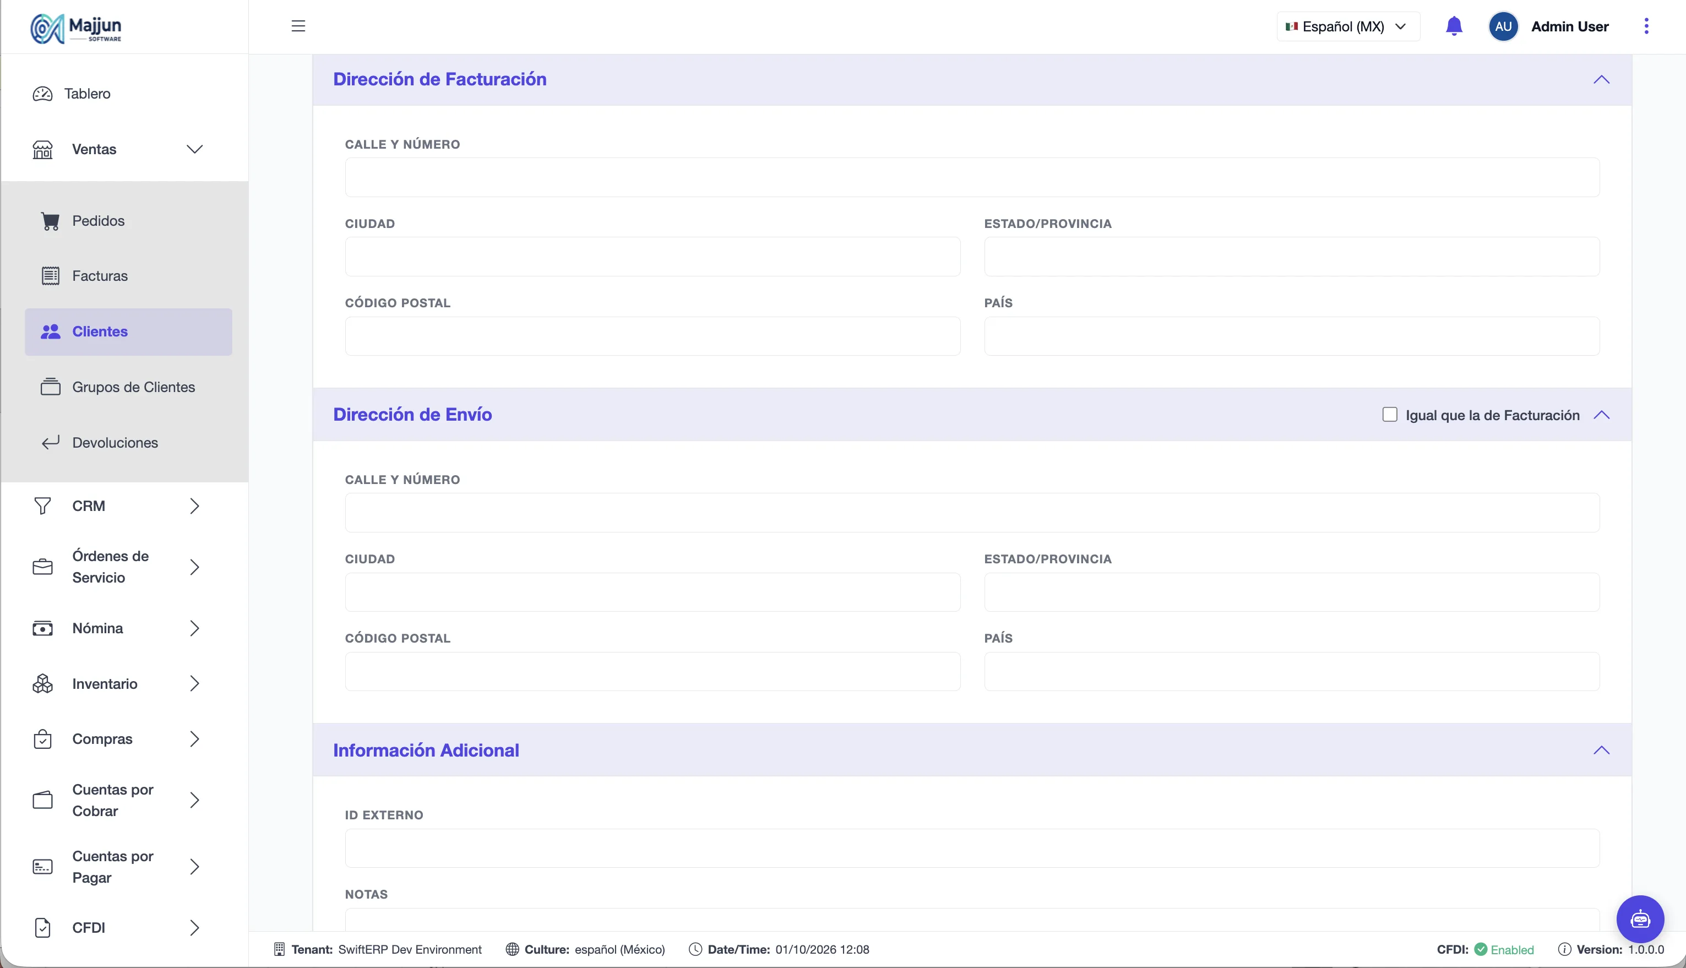This screenshot has height=968, width=1686.
Task: Check Igual que la de Facturación
Action: click(x=1389, y=415)
